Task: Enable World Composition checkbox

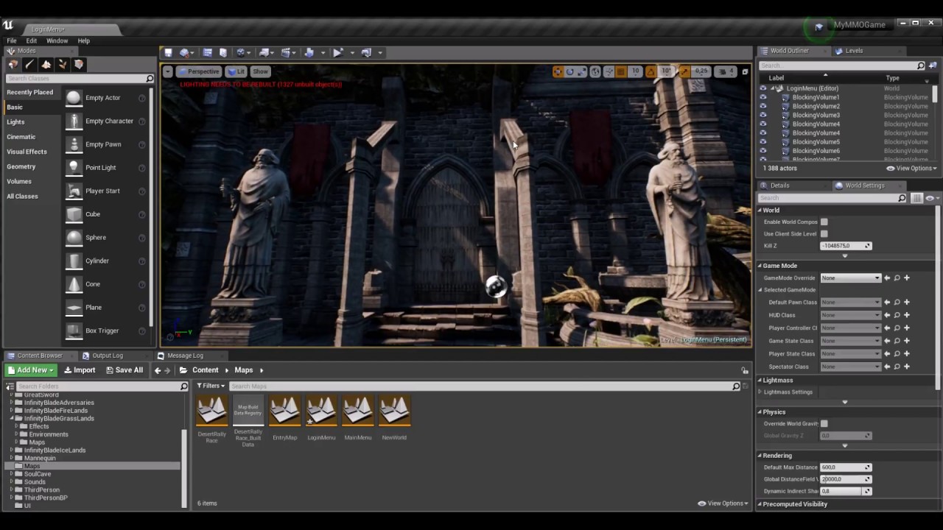Action: 824,222
